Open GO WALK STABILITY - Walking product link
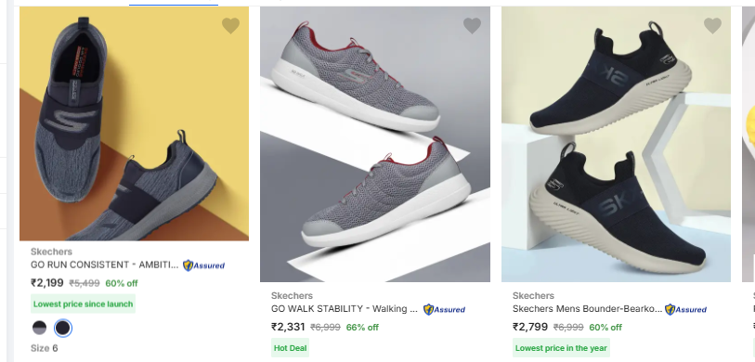The width and height of the screenshot is (755, 362). click(x=345, y=308)
